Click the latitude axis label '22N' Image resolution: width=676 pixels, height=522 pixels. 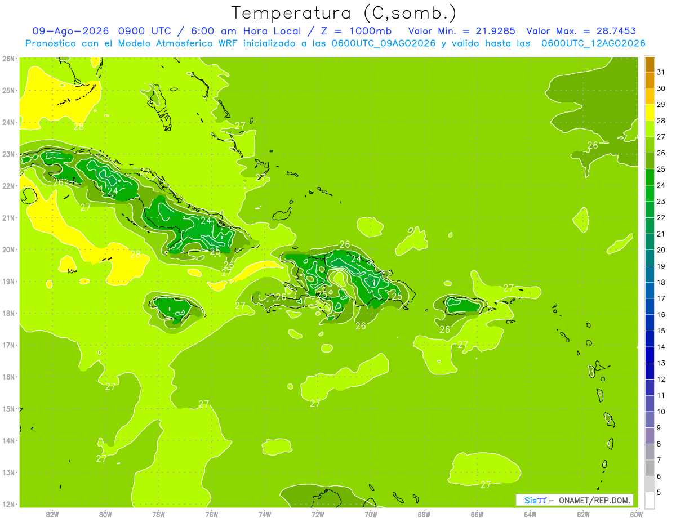click(8, 186)
